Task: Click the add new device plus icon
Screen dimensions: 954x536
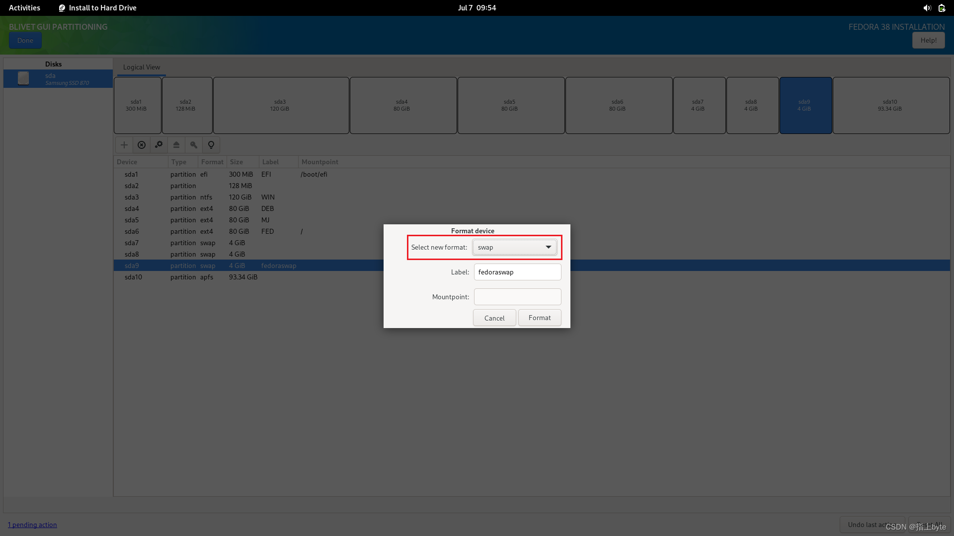Action: pos(124,145)
